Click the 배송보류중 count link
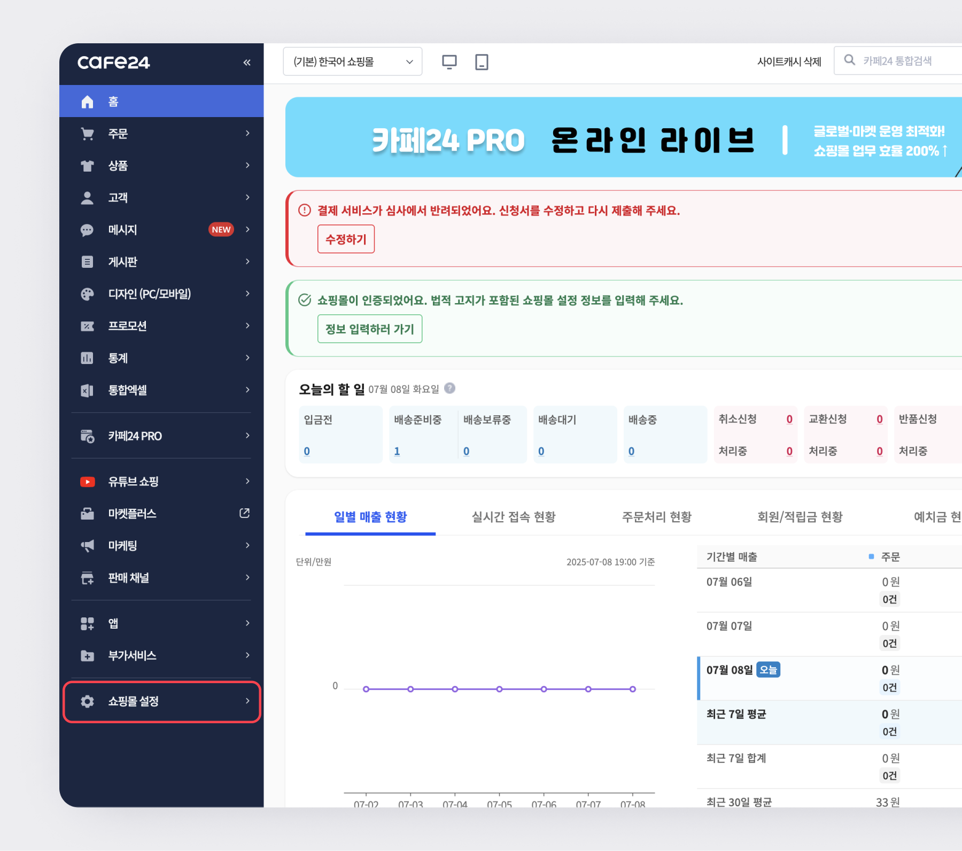 tap(467, 451)
